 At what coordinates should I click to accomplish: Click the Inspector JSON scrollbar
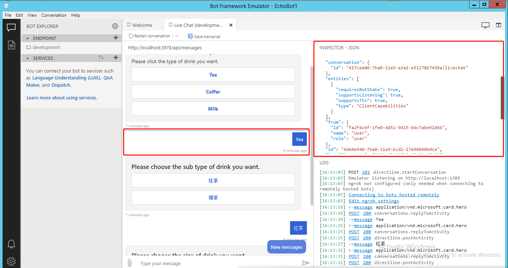(x=503, y=98)
